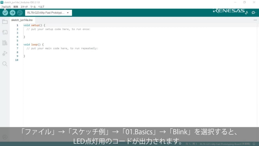This screenshot has width=259, height=146.
Task: Click the Upload arrow button
Action: (12, 13)
